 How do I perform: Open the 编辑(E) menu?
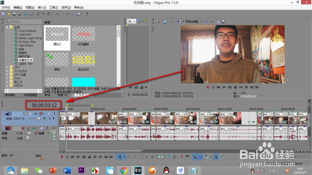18,7
